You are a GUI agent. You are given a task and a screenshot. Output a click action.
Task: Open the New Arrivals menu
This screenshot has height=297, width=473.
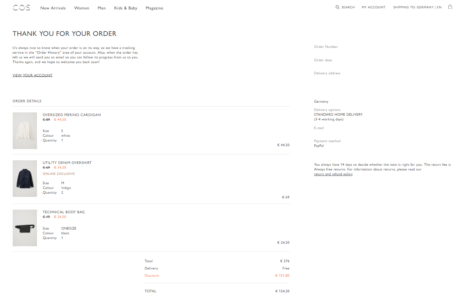[53, 8]
